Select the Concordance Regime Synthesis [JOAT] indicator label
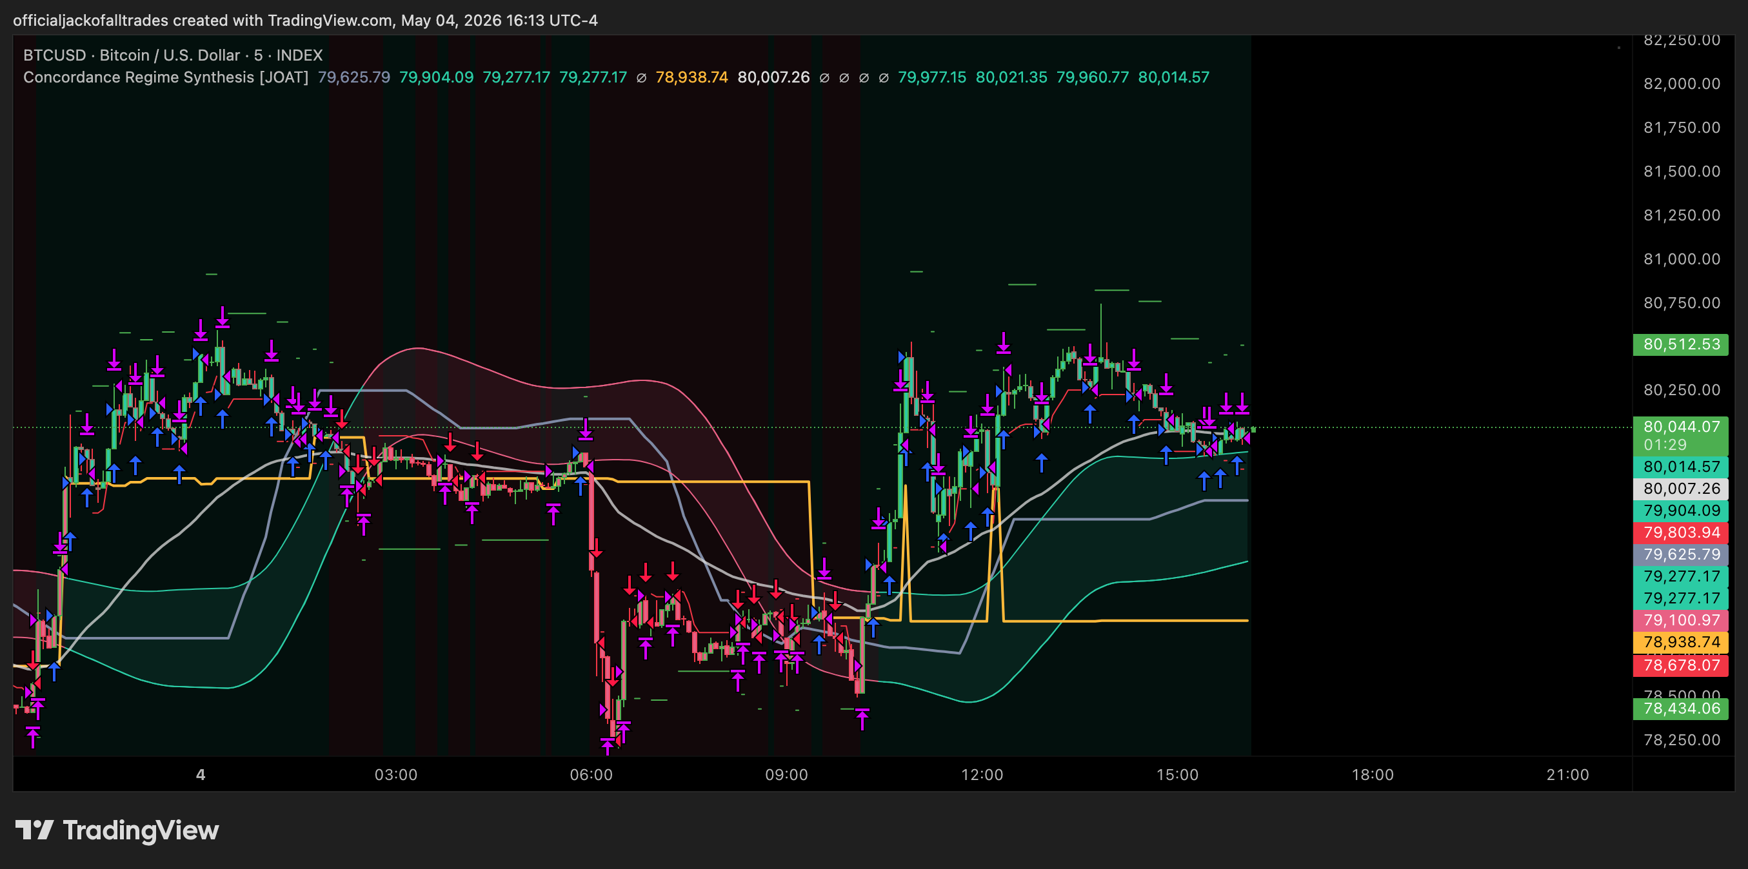The height and width of the screenshot is (869, 1748). tap(166, 77)
